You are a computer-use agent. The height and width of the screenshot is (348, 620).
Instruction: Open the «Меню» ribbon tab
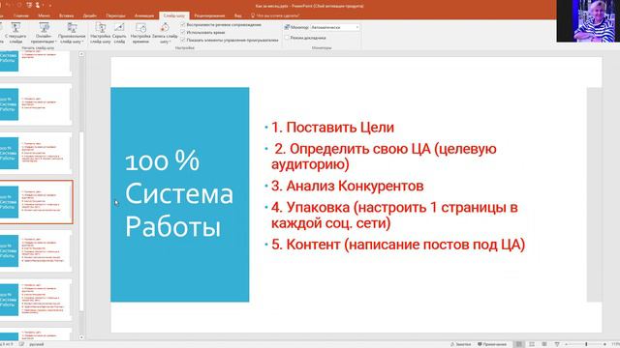pyautogui.click(x=44, y=15)
